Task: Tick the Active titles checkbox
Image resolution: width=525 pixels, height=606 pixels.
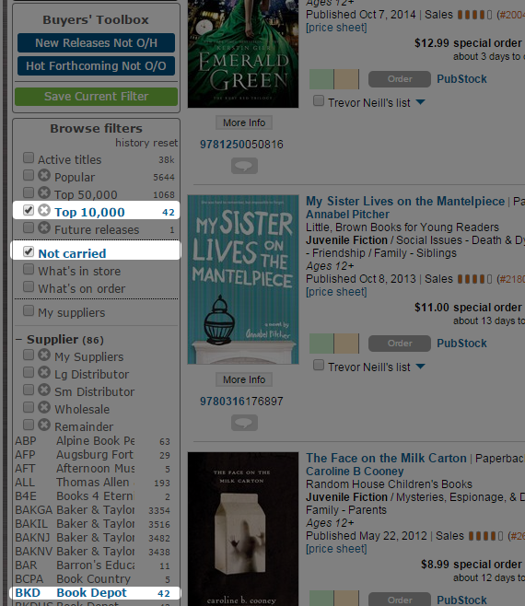Action: [x=29, y=157]
